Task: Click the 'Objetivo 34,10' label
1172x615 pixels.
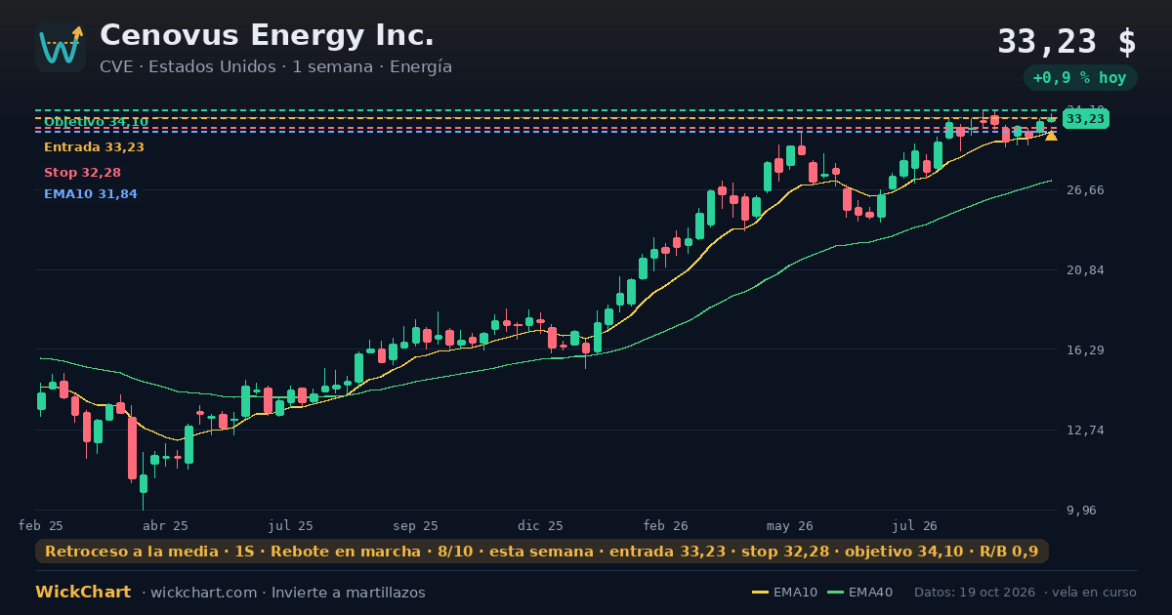Action: (96, 122)
